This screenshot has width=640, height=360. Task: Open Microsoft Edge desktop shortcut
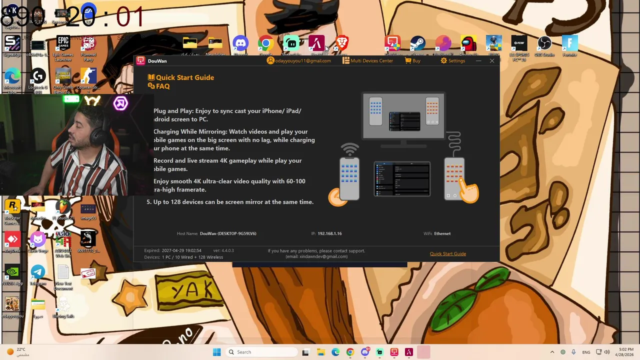click(x=12, y=81)
